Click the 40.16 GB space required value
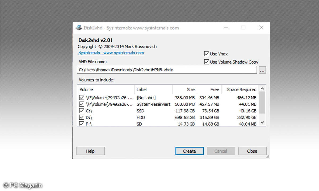 coord(248,111)
